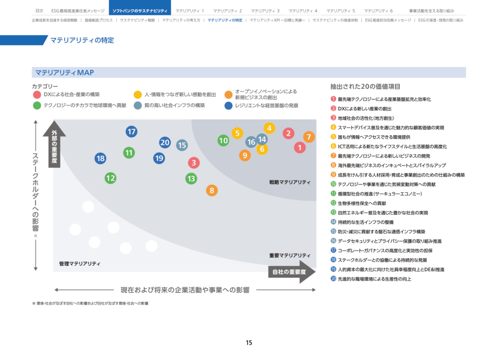Click the 抽出された20の価値項目 heading
The height and width of the screenshot is (352, 498).
pyautogui.click(x=365, y=87)
